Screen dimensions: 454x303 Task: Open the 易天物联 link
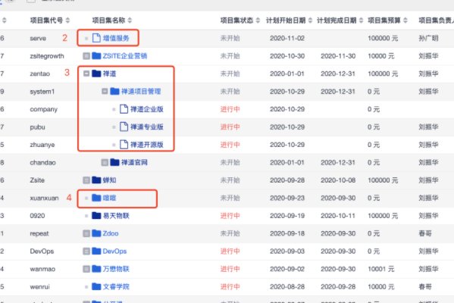116,216
